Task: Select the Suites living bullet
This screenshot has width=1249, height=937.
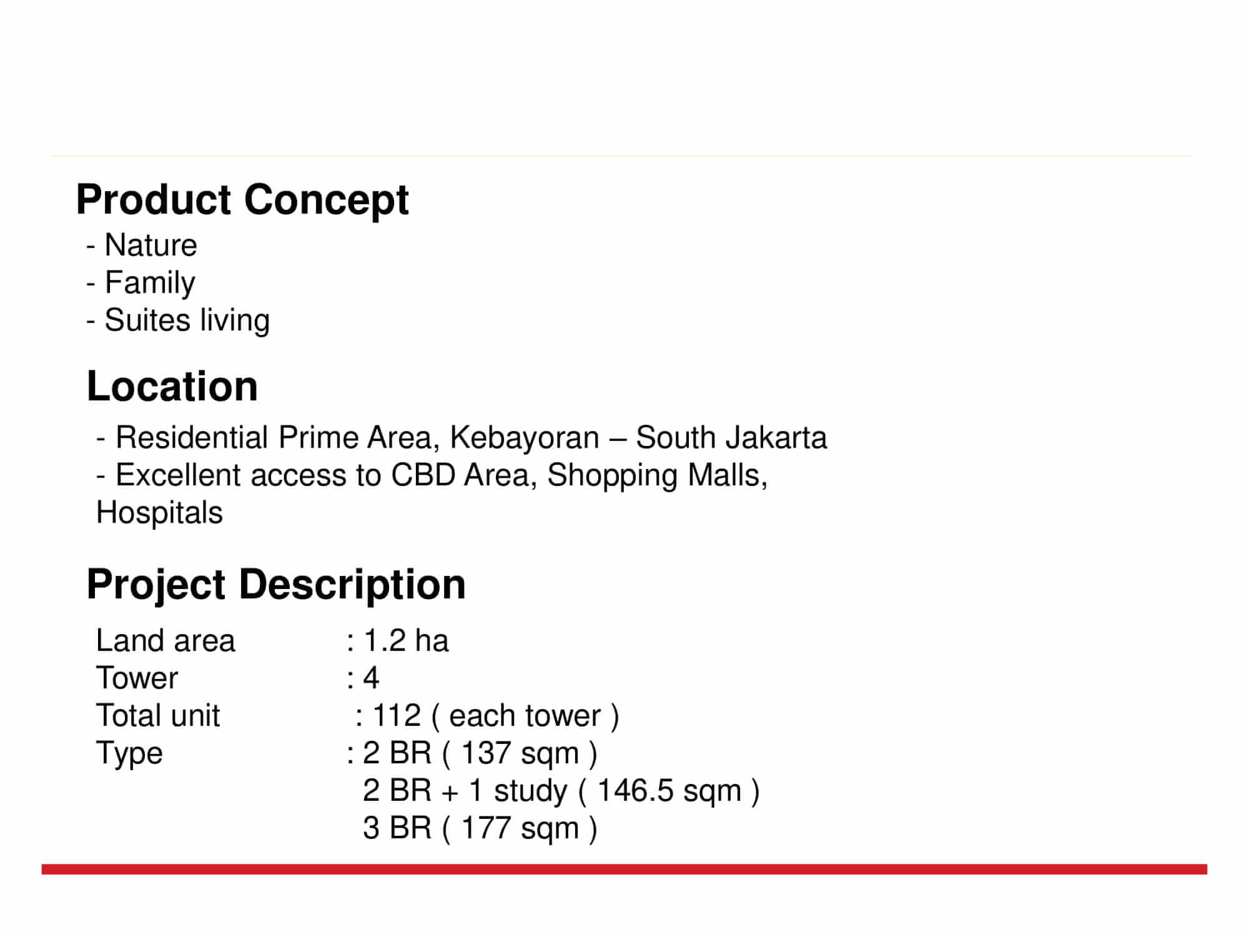Action: 186,320
